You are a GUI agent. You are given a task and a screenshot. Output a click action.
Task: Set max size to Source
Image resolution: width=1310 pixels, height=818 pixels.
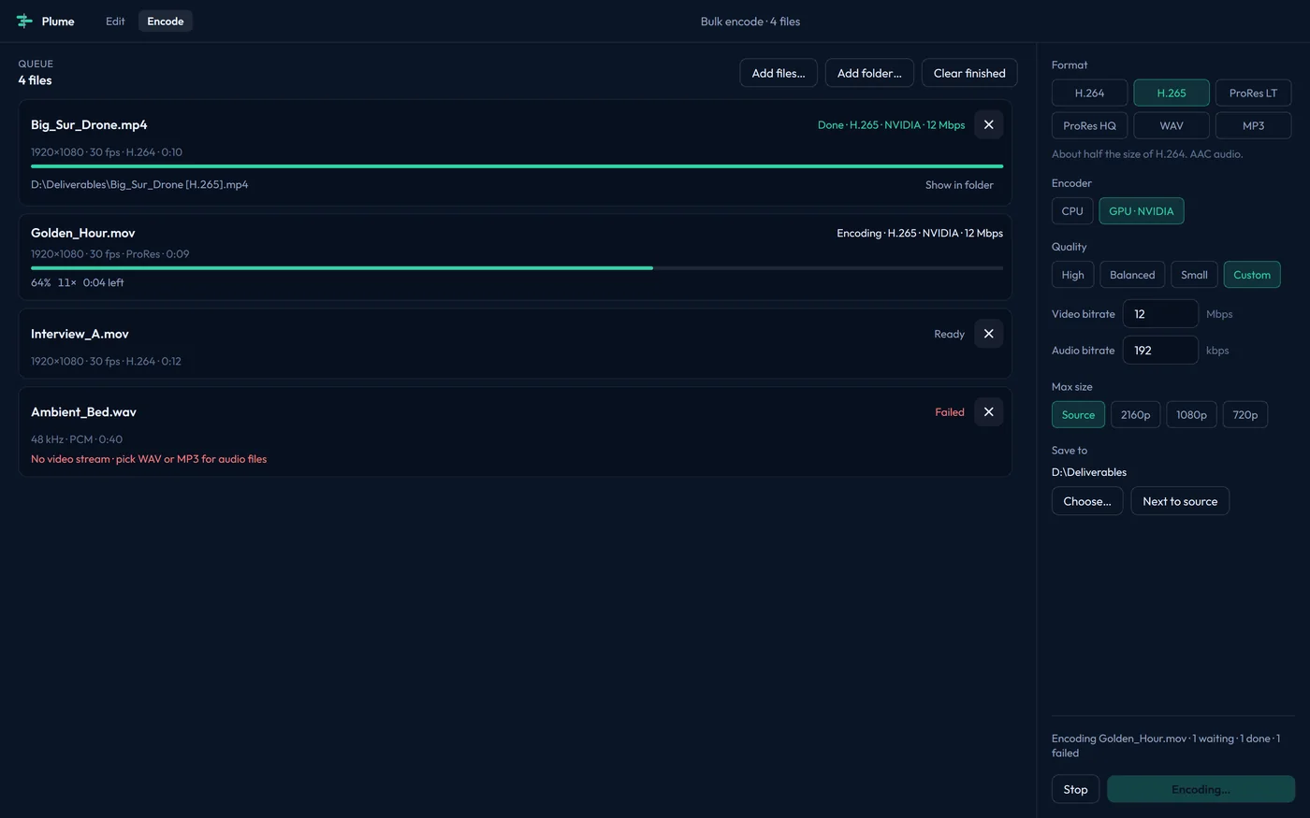point(1078,415)
